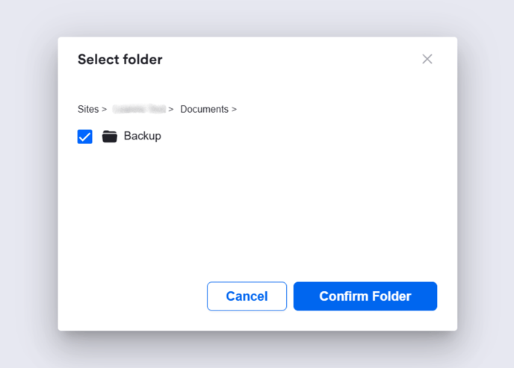Open the blurred site name breadcrumb
The image size is (514, 368).
click(x=139, y=109)
